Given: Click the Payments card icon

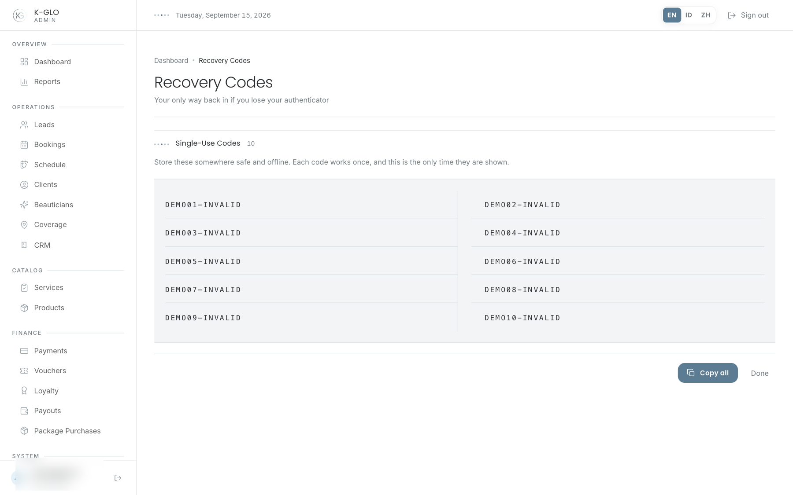Looking at the screenshot, I should tap(24, 351).
